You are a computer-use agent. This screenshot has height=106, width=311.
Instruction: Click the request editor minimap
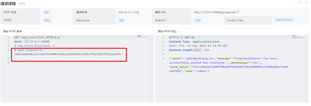click(143, 37)
